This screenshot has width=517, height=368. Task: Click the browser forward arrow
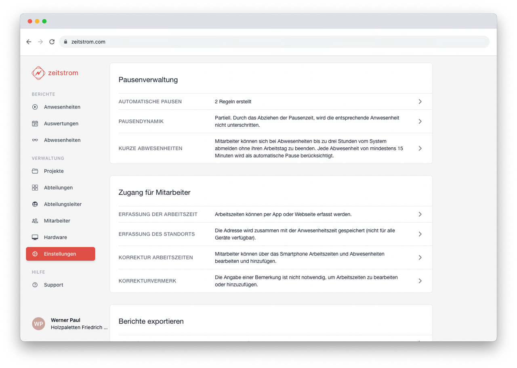coord(40,42)
